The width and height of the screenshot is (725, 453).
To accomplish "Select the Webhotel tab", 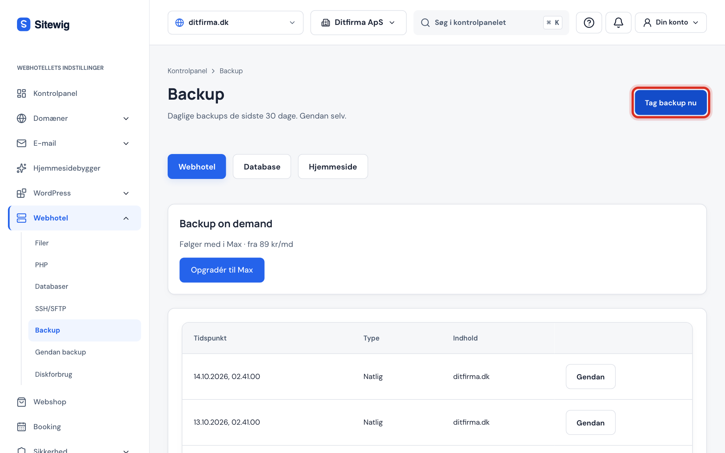I will click(x=197, y=166).
